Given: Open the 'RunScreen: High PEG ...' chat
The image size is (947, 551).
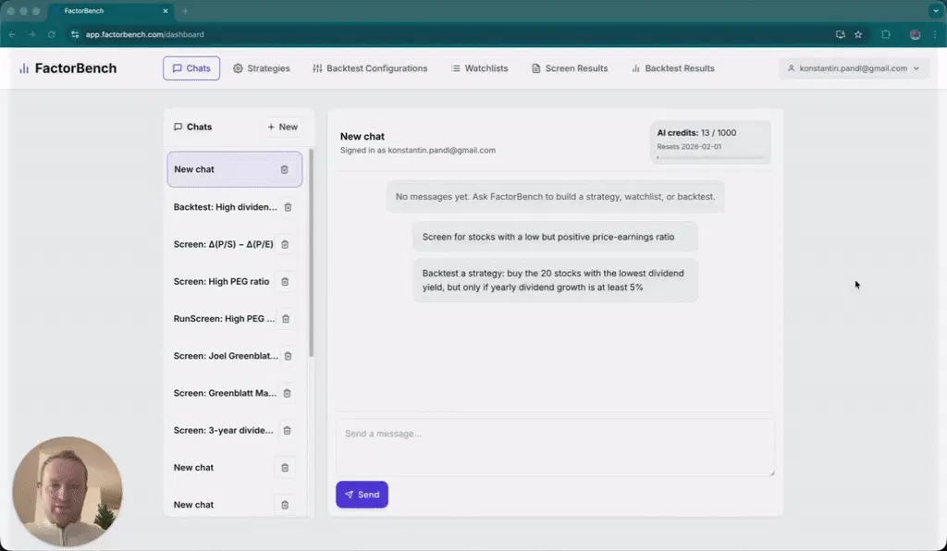Looking at the screenshot, I should click(224, 319).
